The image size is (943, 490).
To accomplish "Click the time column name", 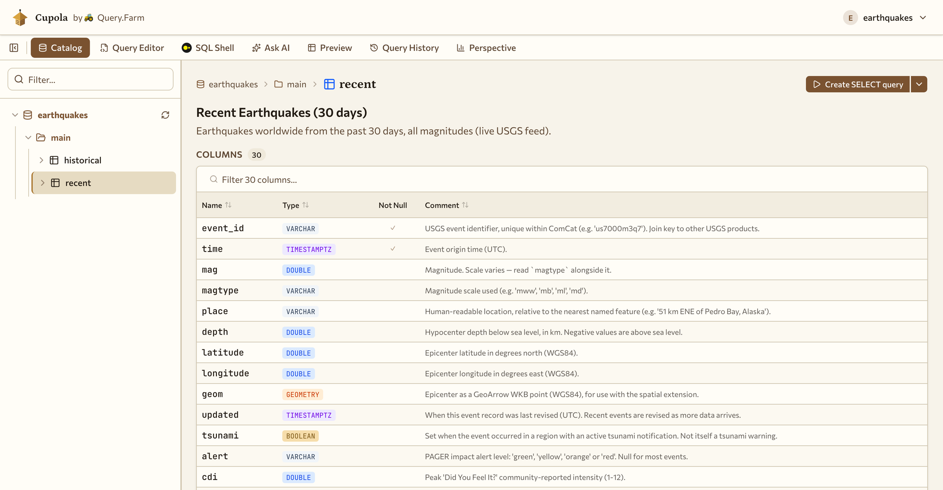I will (x=212, y=249).
